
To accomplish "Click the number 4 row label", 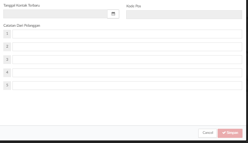I will [x=7, y=73].
